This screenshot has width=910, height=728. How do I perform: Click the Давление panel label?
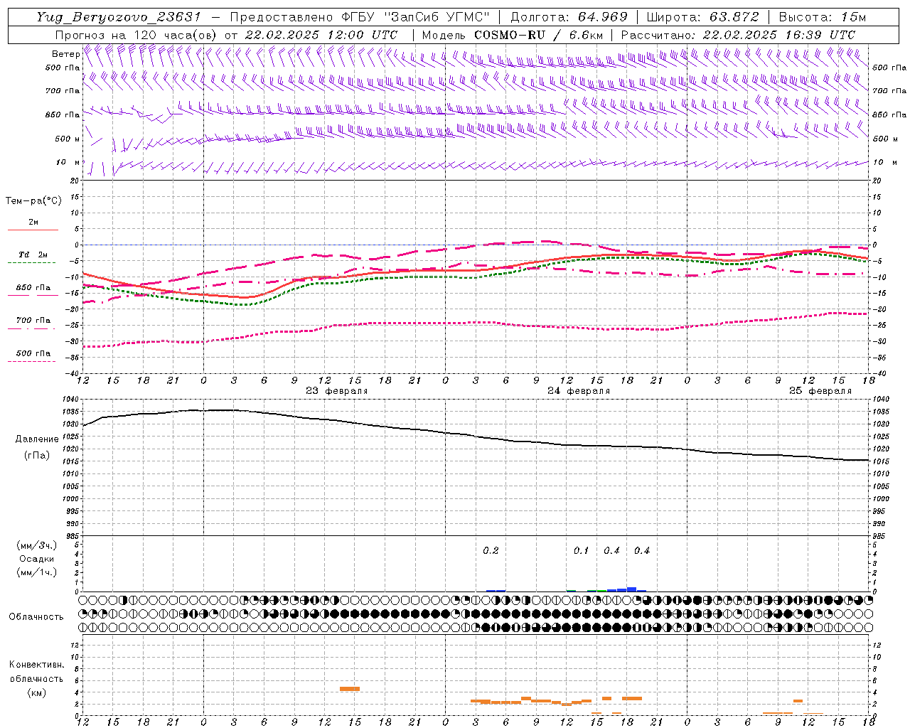[x=37, y=439]
